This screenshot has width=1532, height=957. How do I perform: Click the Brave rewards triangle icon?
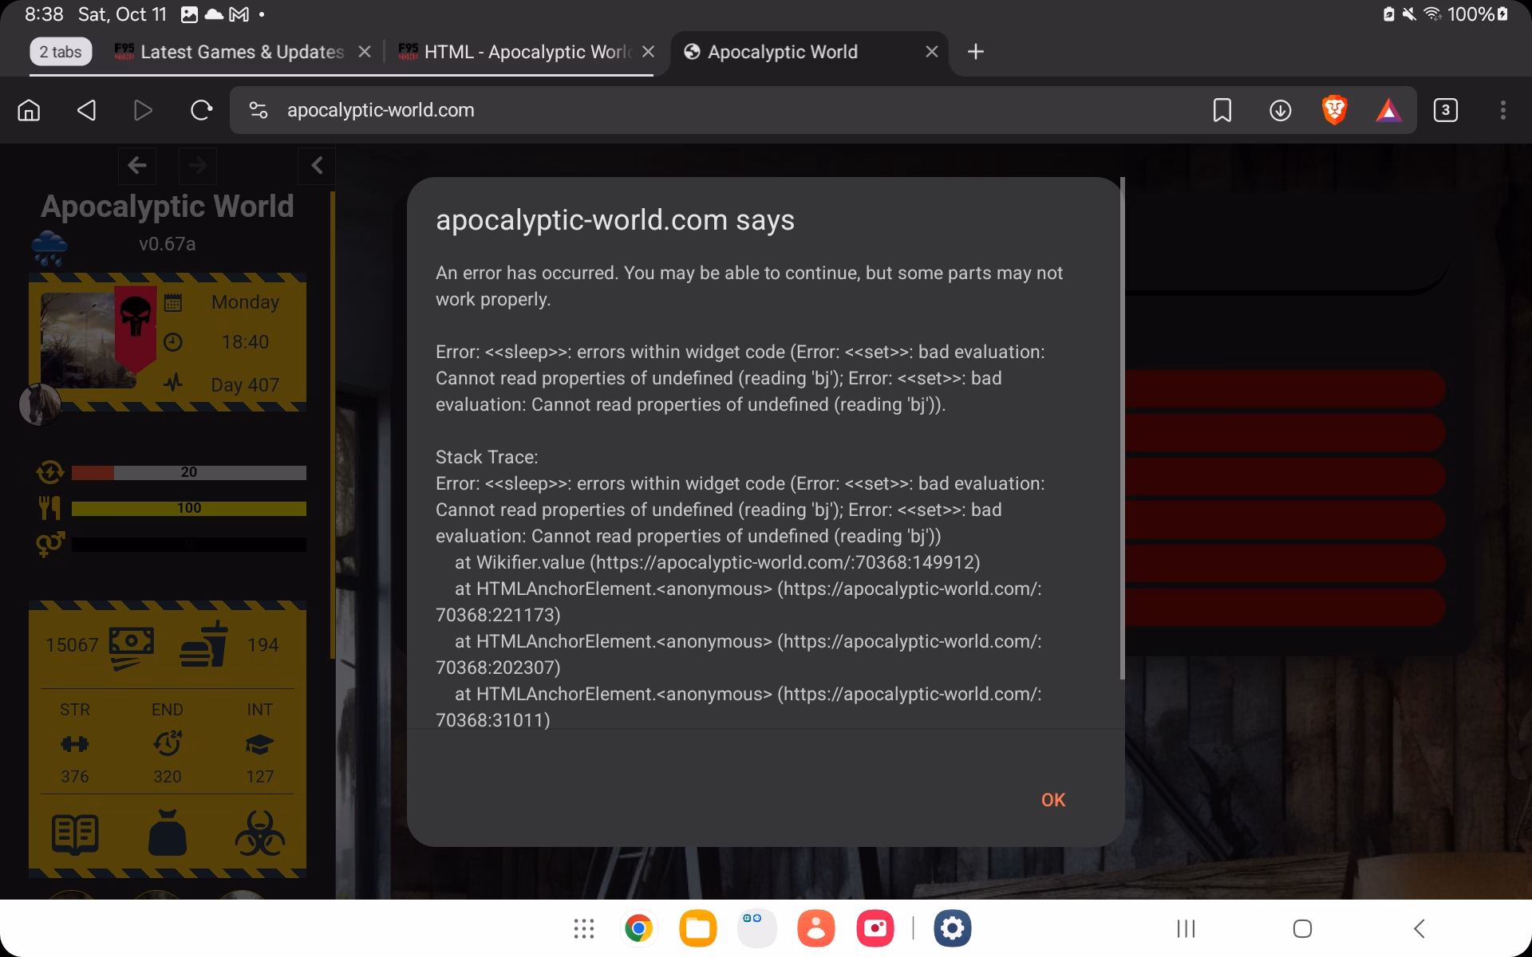click(1388, 110)
